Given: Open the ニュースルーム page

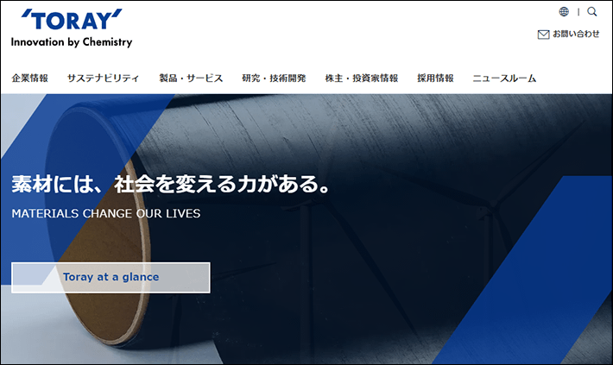Looking at the screenshot, I should [x=504, y=78].
